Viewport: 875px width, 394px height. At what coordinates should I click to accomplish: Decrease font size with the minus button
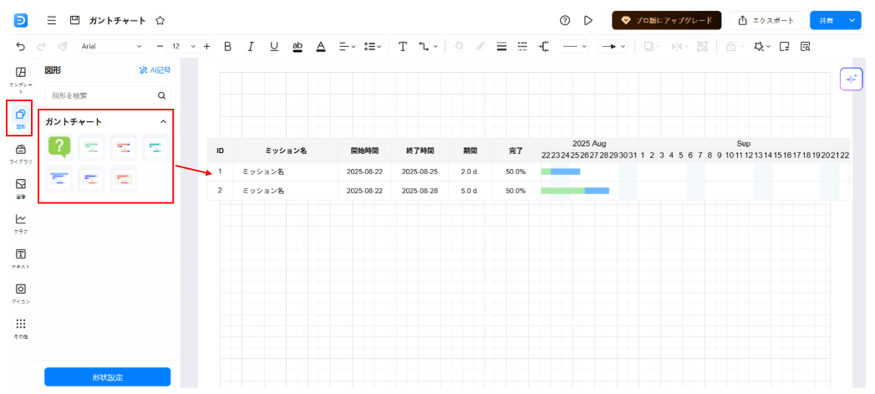pos(160,47)
